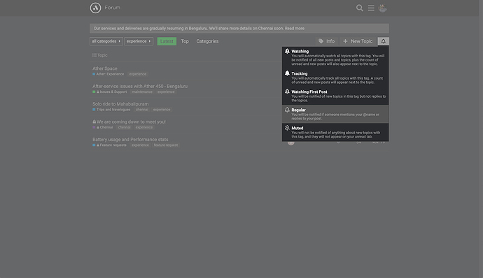Create a New Topic

click(358, 41)
